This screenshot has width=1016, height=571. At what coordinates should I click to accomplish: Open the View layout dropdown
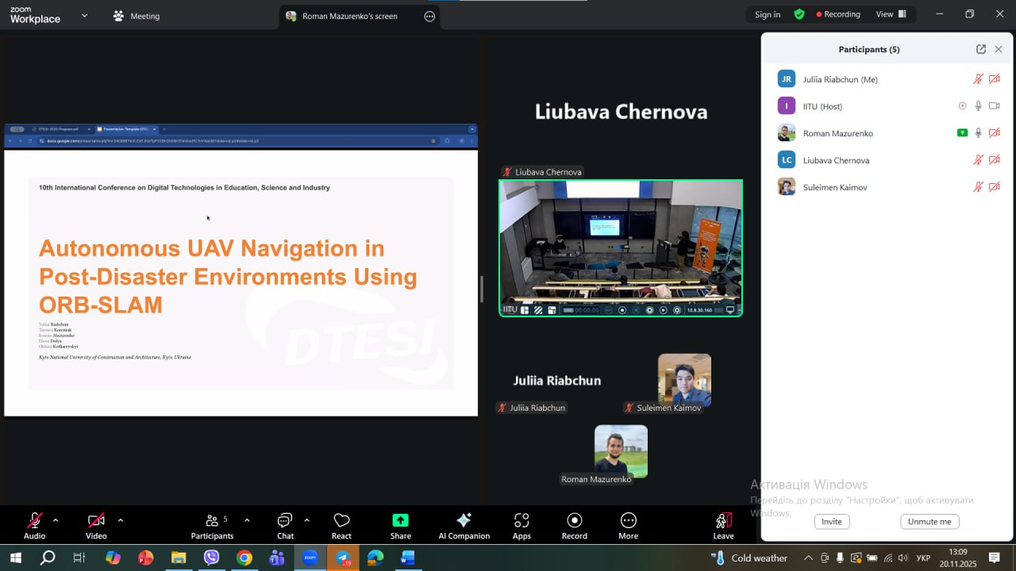pyautogui.click(x=890, y=14)
